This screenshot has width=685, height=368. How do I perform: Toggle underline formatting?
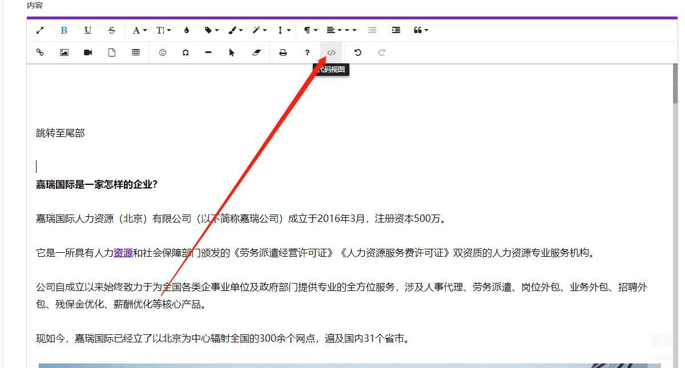tap(88, 30)
